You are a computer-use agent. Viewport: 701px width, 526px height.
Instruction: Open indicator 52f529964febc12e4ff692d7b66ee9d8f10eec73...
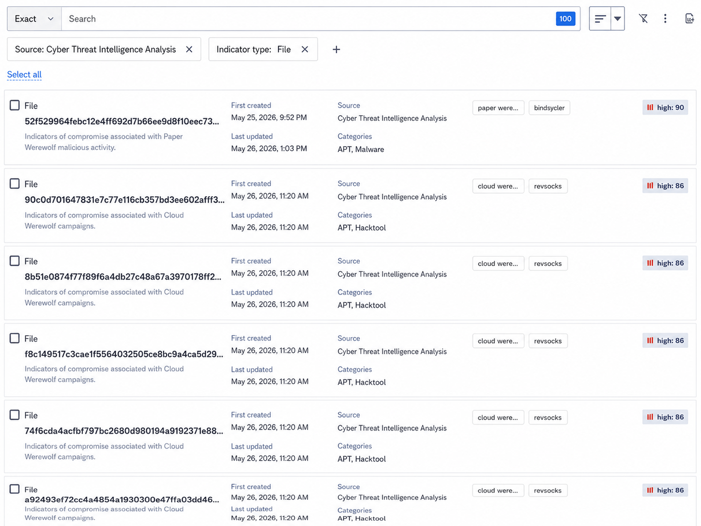tap(122, 121)
